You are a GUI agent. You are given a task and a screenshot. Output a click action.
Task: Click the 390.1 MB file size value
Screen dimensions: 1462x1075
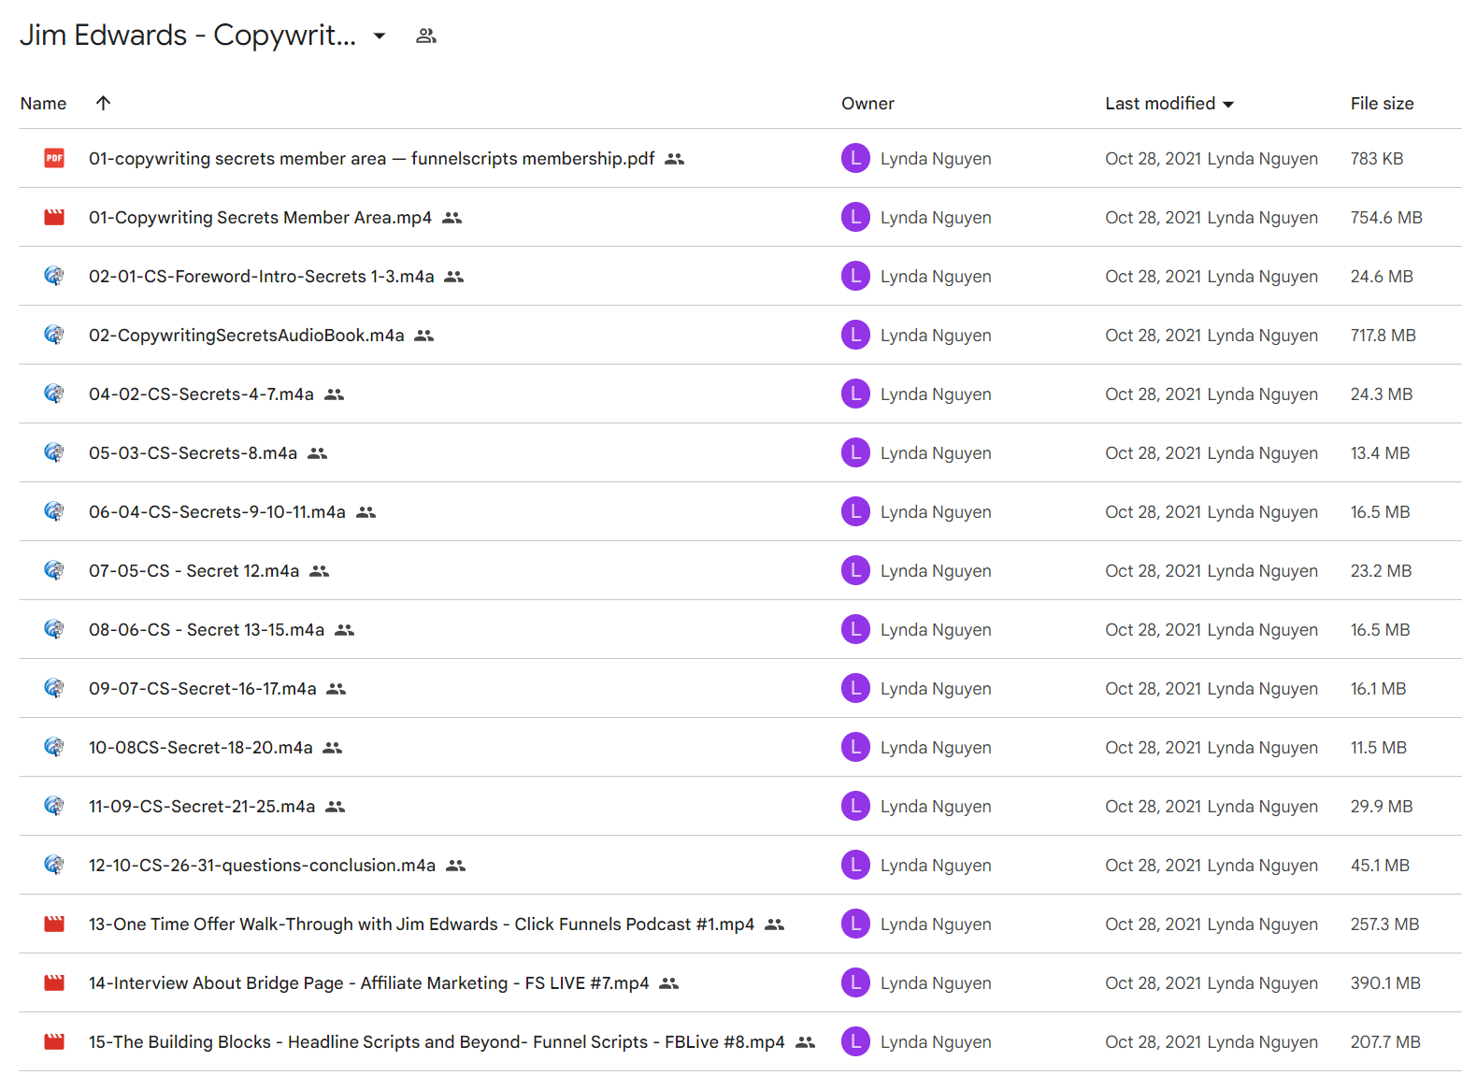[1385, 983]
